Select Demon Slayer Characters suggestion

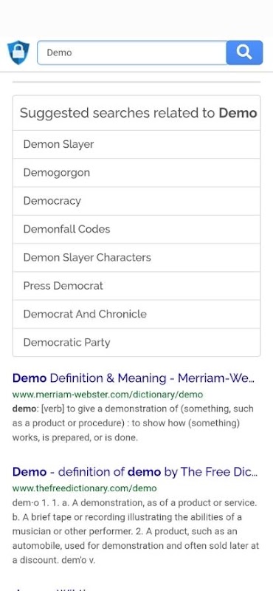click(x=136, y=257)
